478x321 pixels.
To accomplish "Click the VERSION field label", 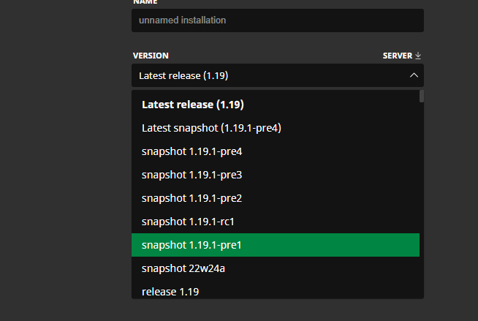I will 151,56.
